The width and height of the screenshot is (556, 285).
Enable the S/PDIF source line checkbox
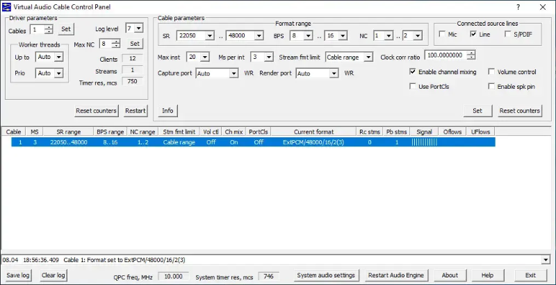(x=508, y=34)
